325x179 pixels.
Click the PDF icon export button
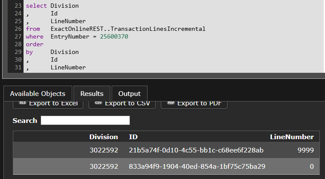(x=194, y=104)
